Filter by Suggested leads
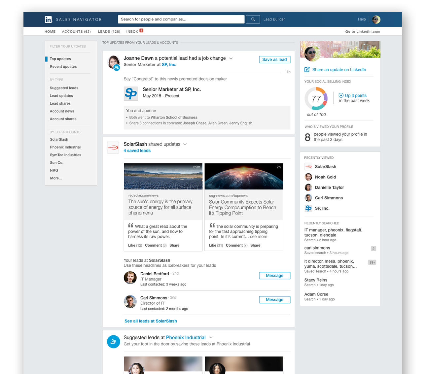 64,88
